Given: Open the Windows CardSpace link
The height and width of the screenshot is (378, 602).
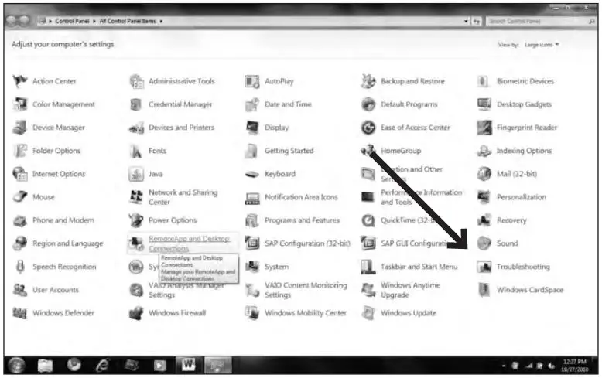Looking at the screenshot, I should (x=530, y=290).
